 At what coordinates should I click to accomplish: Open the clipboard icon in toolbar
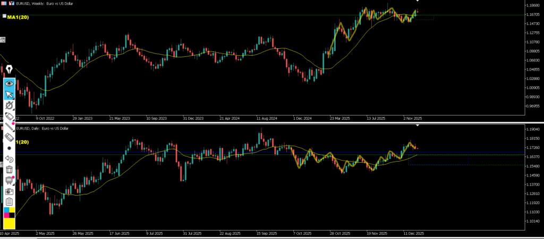click(x=9, y=201)
